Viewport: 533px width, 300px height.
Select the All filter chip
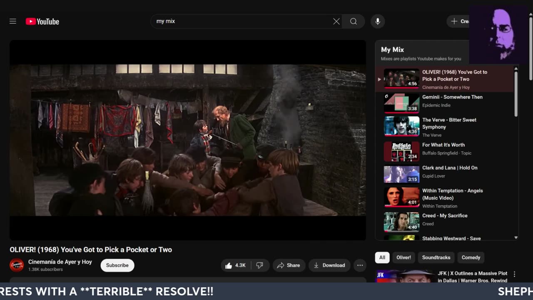pos(382,257)
